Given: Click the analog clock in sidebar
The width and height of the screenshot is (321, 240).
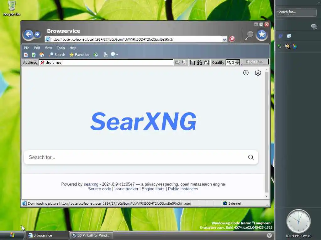Looking at the screenshot, I should pos(298,221).
